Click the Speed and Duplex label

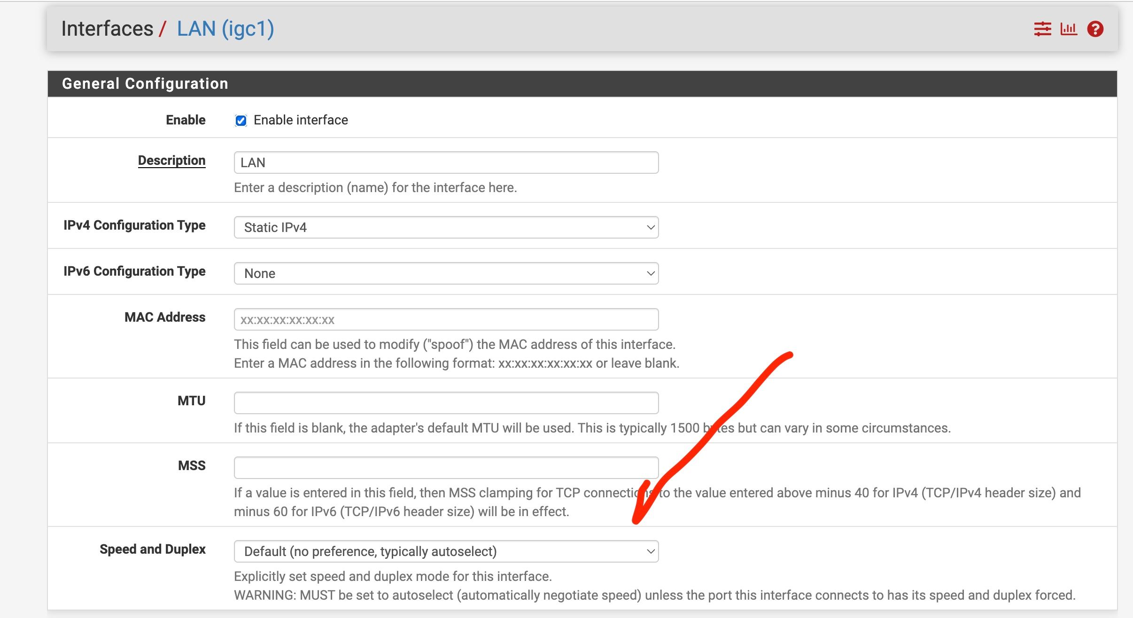click(x=152, y=549)
